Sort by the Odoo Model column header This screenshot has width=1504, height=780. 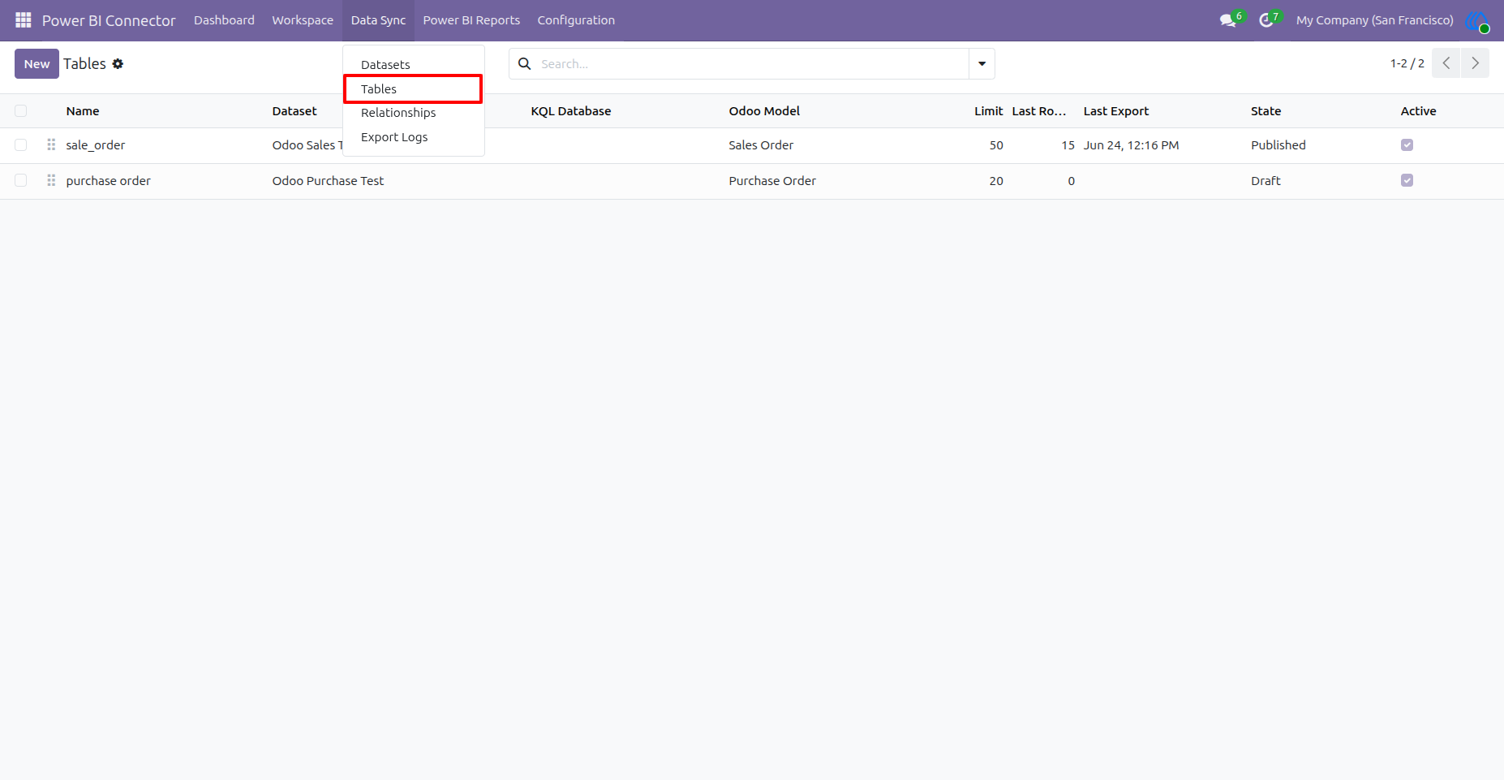764,111
